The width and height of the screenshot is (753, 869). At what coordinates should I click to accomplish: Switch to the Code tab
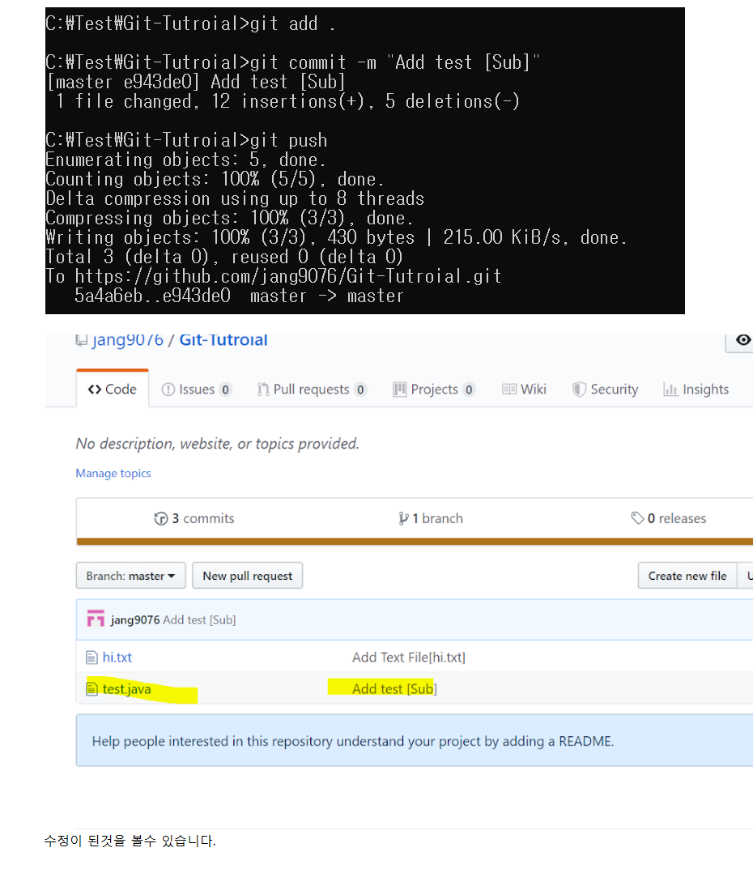[x=113, y=389]
